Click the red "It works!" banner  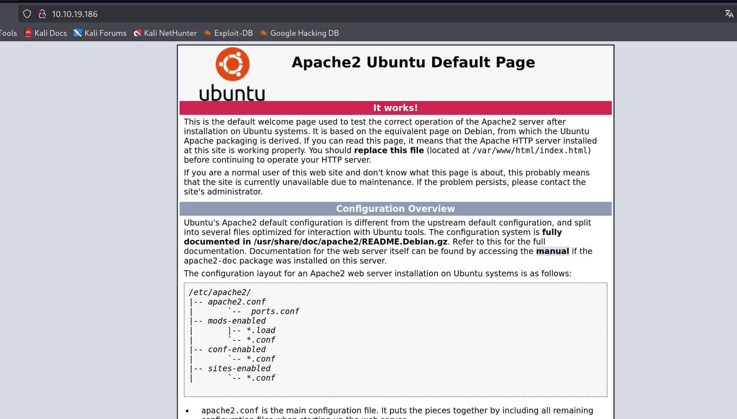coord(395,108)
